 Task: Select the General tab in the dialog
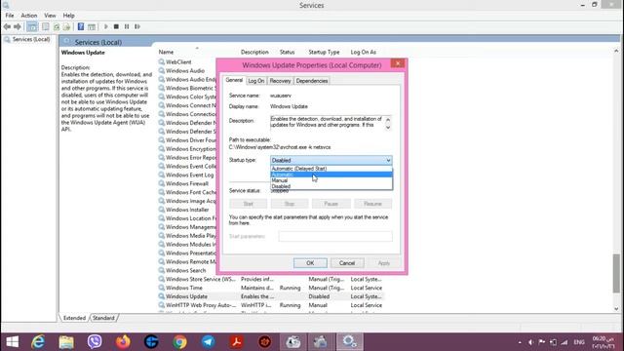tap(234, 80)
